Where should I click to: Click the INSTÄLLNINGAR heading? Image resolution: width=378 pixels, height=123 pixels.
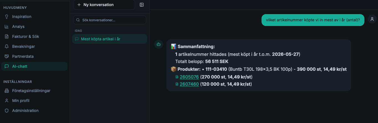pyautogui.click(x=17, y=82)
